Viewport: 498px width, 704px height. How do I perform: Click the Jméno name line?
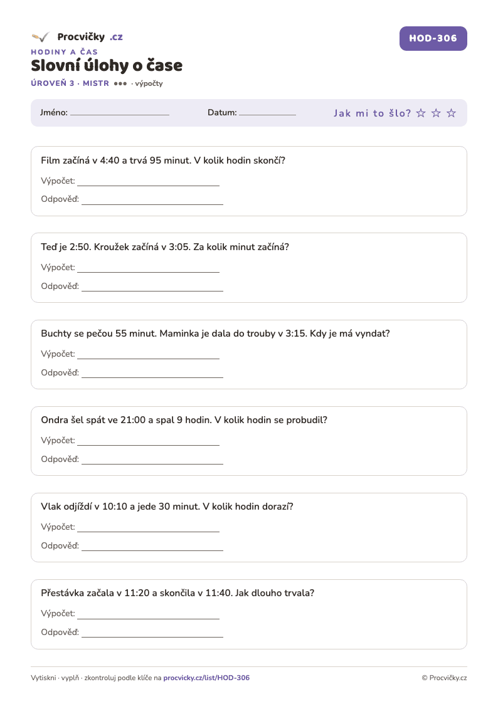pyautogui.click(x=120, y=115)
